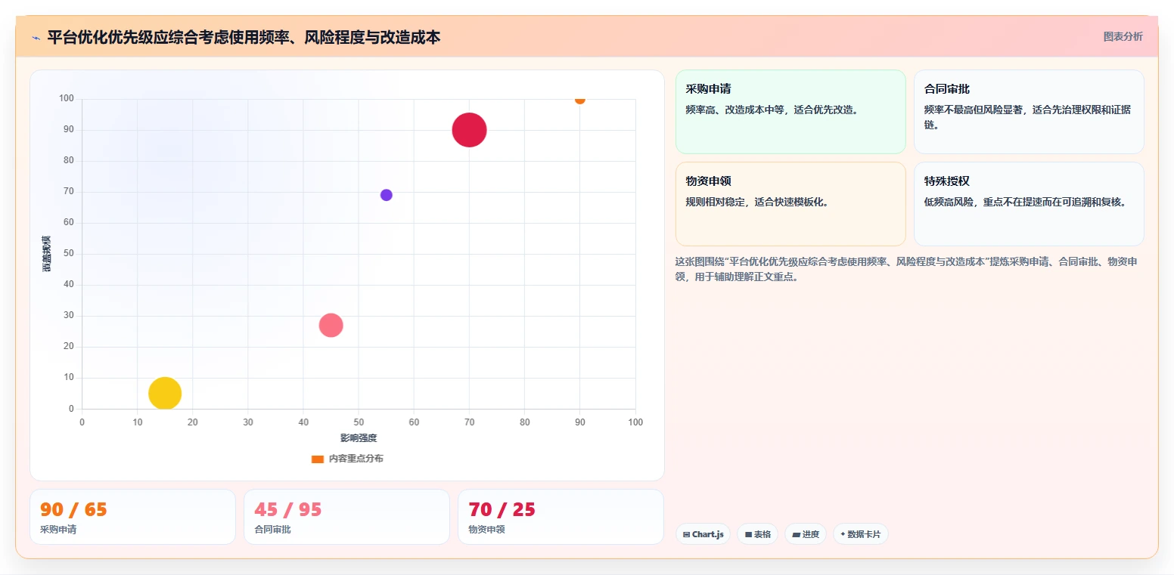Click the text 频率高、改造成本中等，适合优先改造

pos(772,110)
